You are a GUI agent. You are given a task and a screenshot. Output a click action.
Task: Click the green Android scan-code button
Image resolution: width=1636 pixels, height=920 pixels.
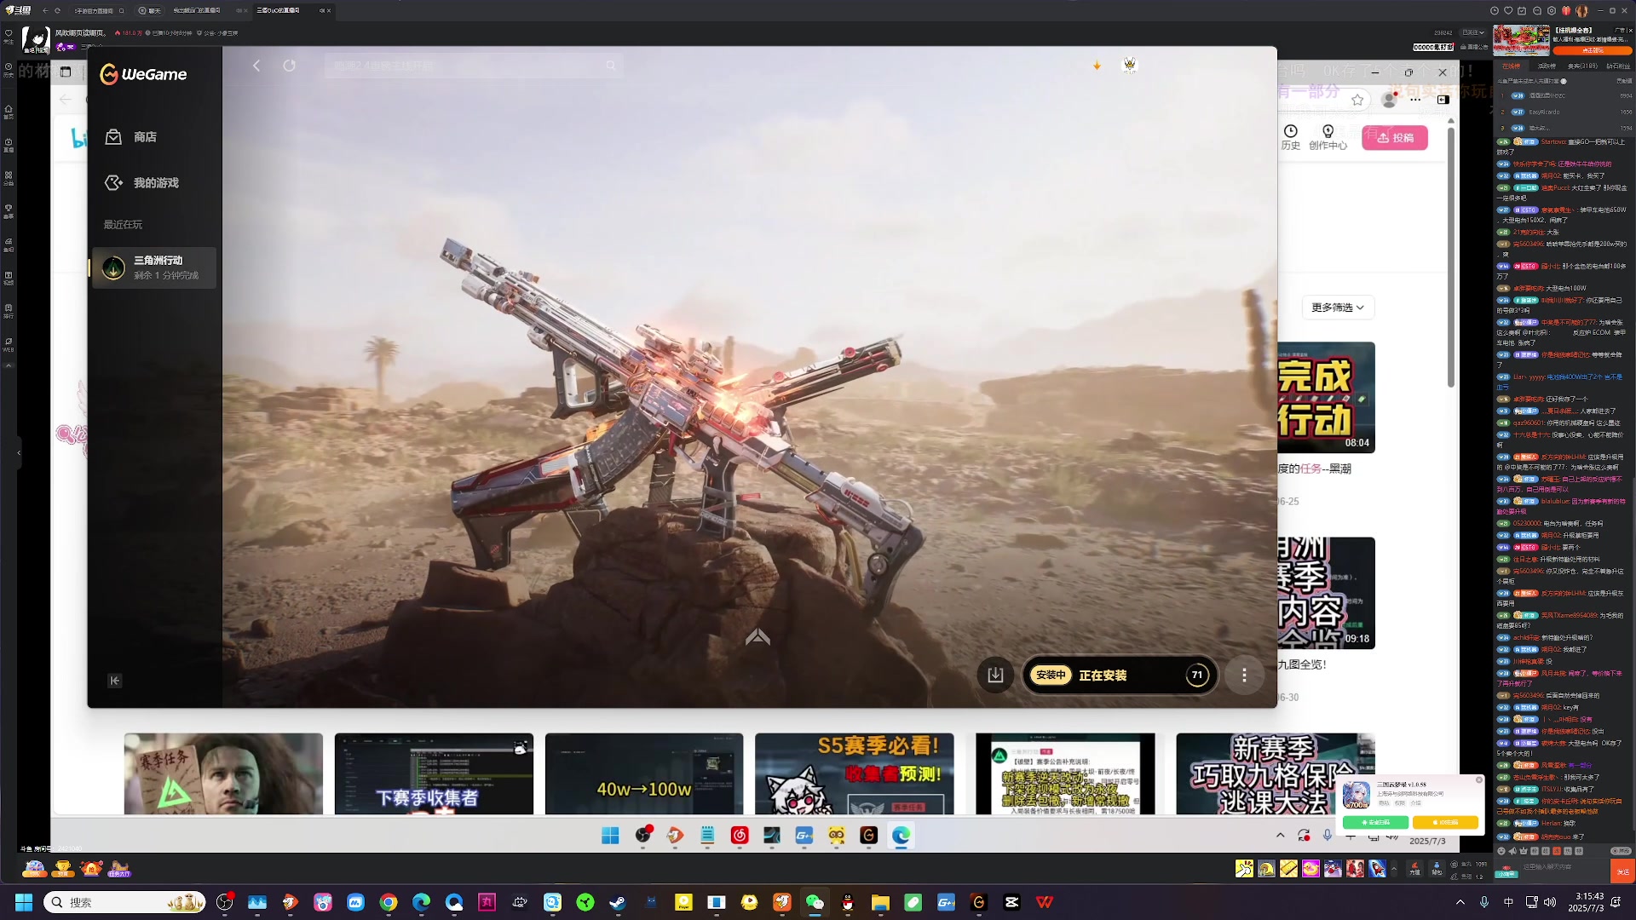pyautogui.click(x=1375, y=822)
